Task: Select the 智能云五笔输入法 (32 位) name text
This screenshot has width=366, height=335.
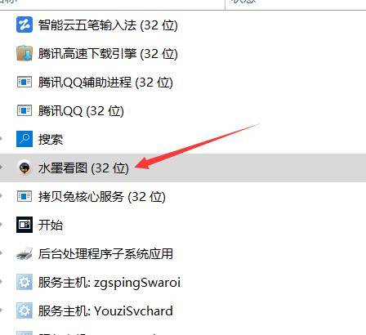Action: pyautogui.click(x=108, y=25)
